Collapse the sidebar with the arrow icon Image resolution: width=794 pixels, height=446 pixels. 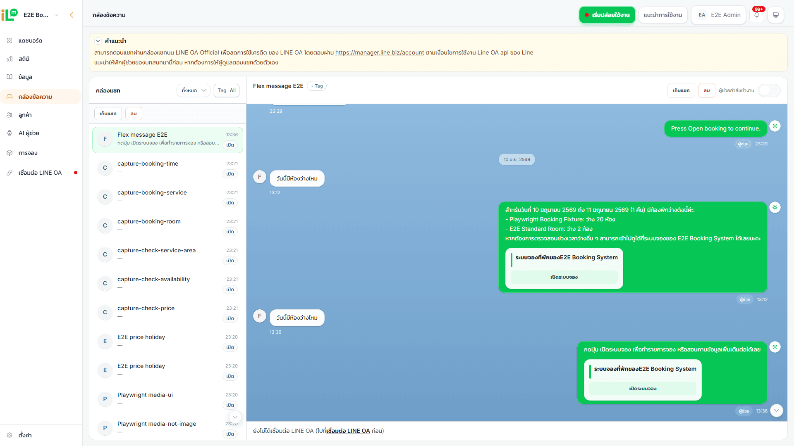[x=72, y=15]
